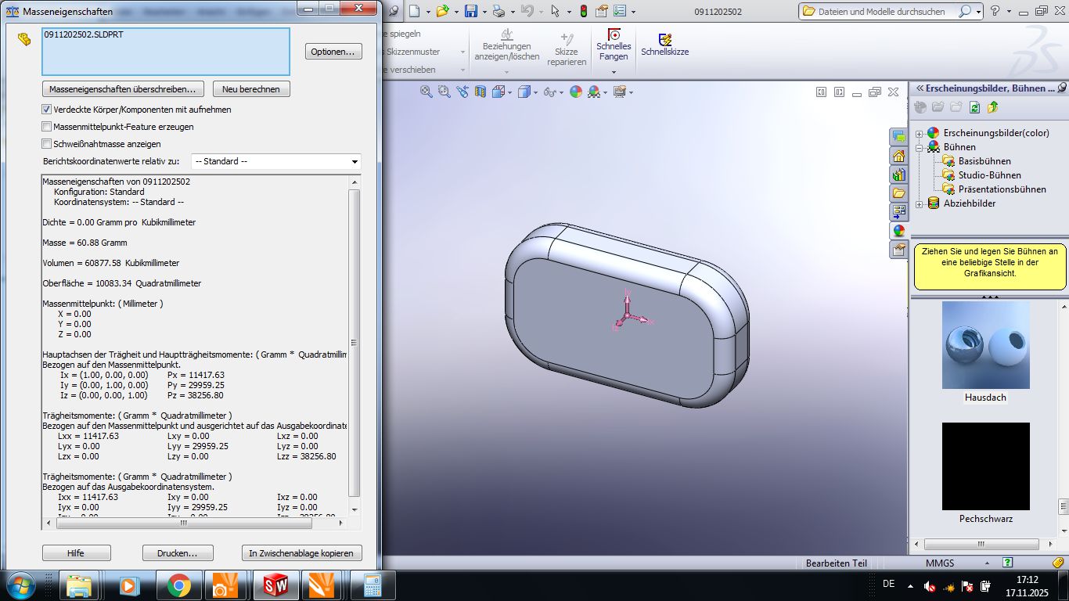The image size is (1069, 601).
Task: Expand the Abziehbilder tree node
Action: click(919, 203)
